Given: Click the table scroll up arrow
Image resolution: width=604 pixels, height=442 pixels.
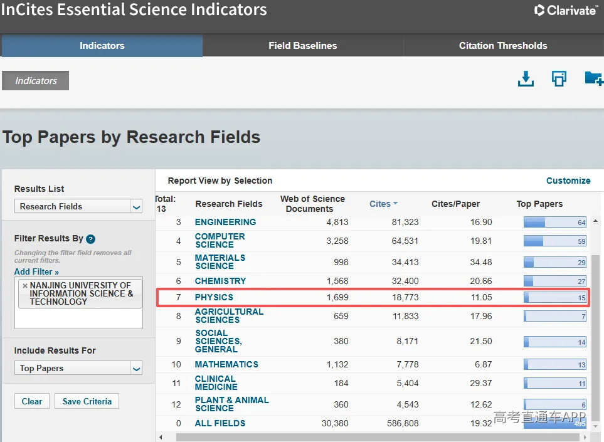Looking at the screenshot, I should pos(595,221).
